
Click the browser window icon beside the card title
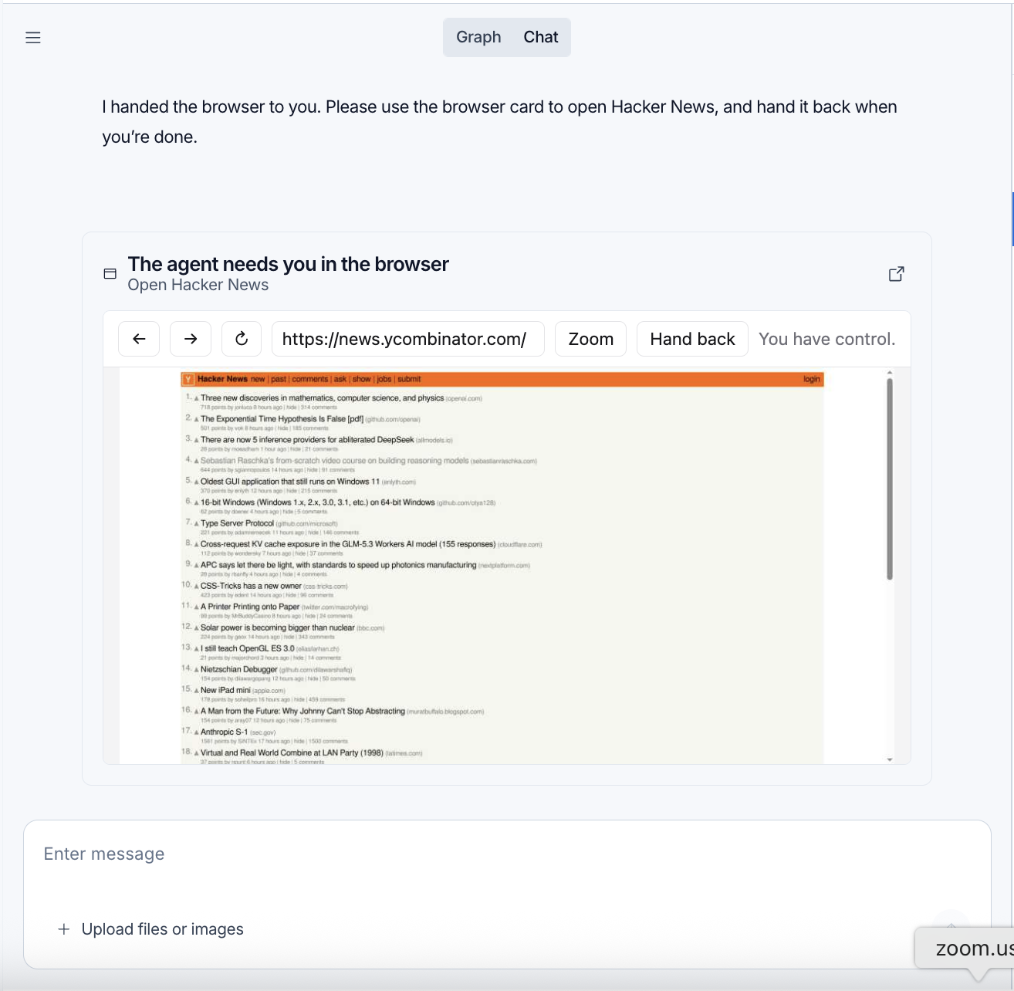(110, 274)
